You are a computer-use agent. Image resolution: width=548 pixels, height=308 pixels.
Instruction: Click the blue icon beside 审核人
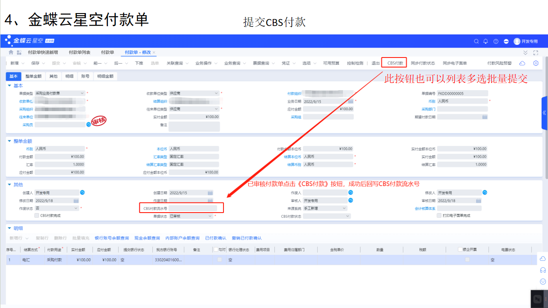click(x=350, y=200)
